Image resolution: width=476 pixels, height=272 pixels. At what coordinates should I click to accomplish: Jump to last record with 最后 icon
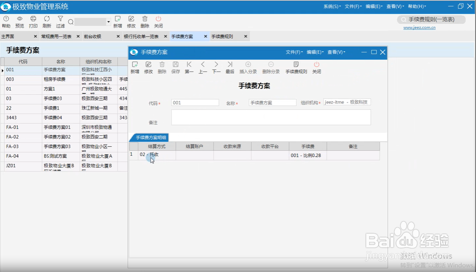point(230,67)
